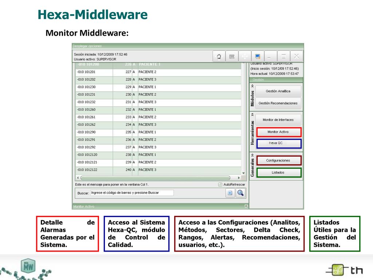Click the magnifying glass search button
The width and height of the screenshot is (373, 280).
[x=240, y=193]
